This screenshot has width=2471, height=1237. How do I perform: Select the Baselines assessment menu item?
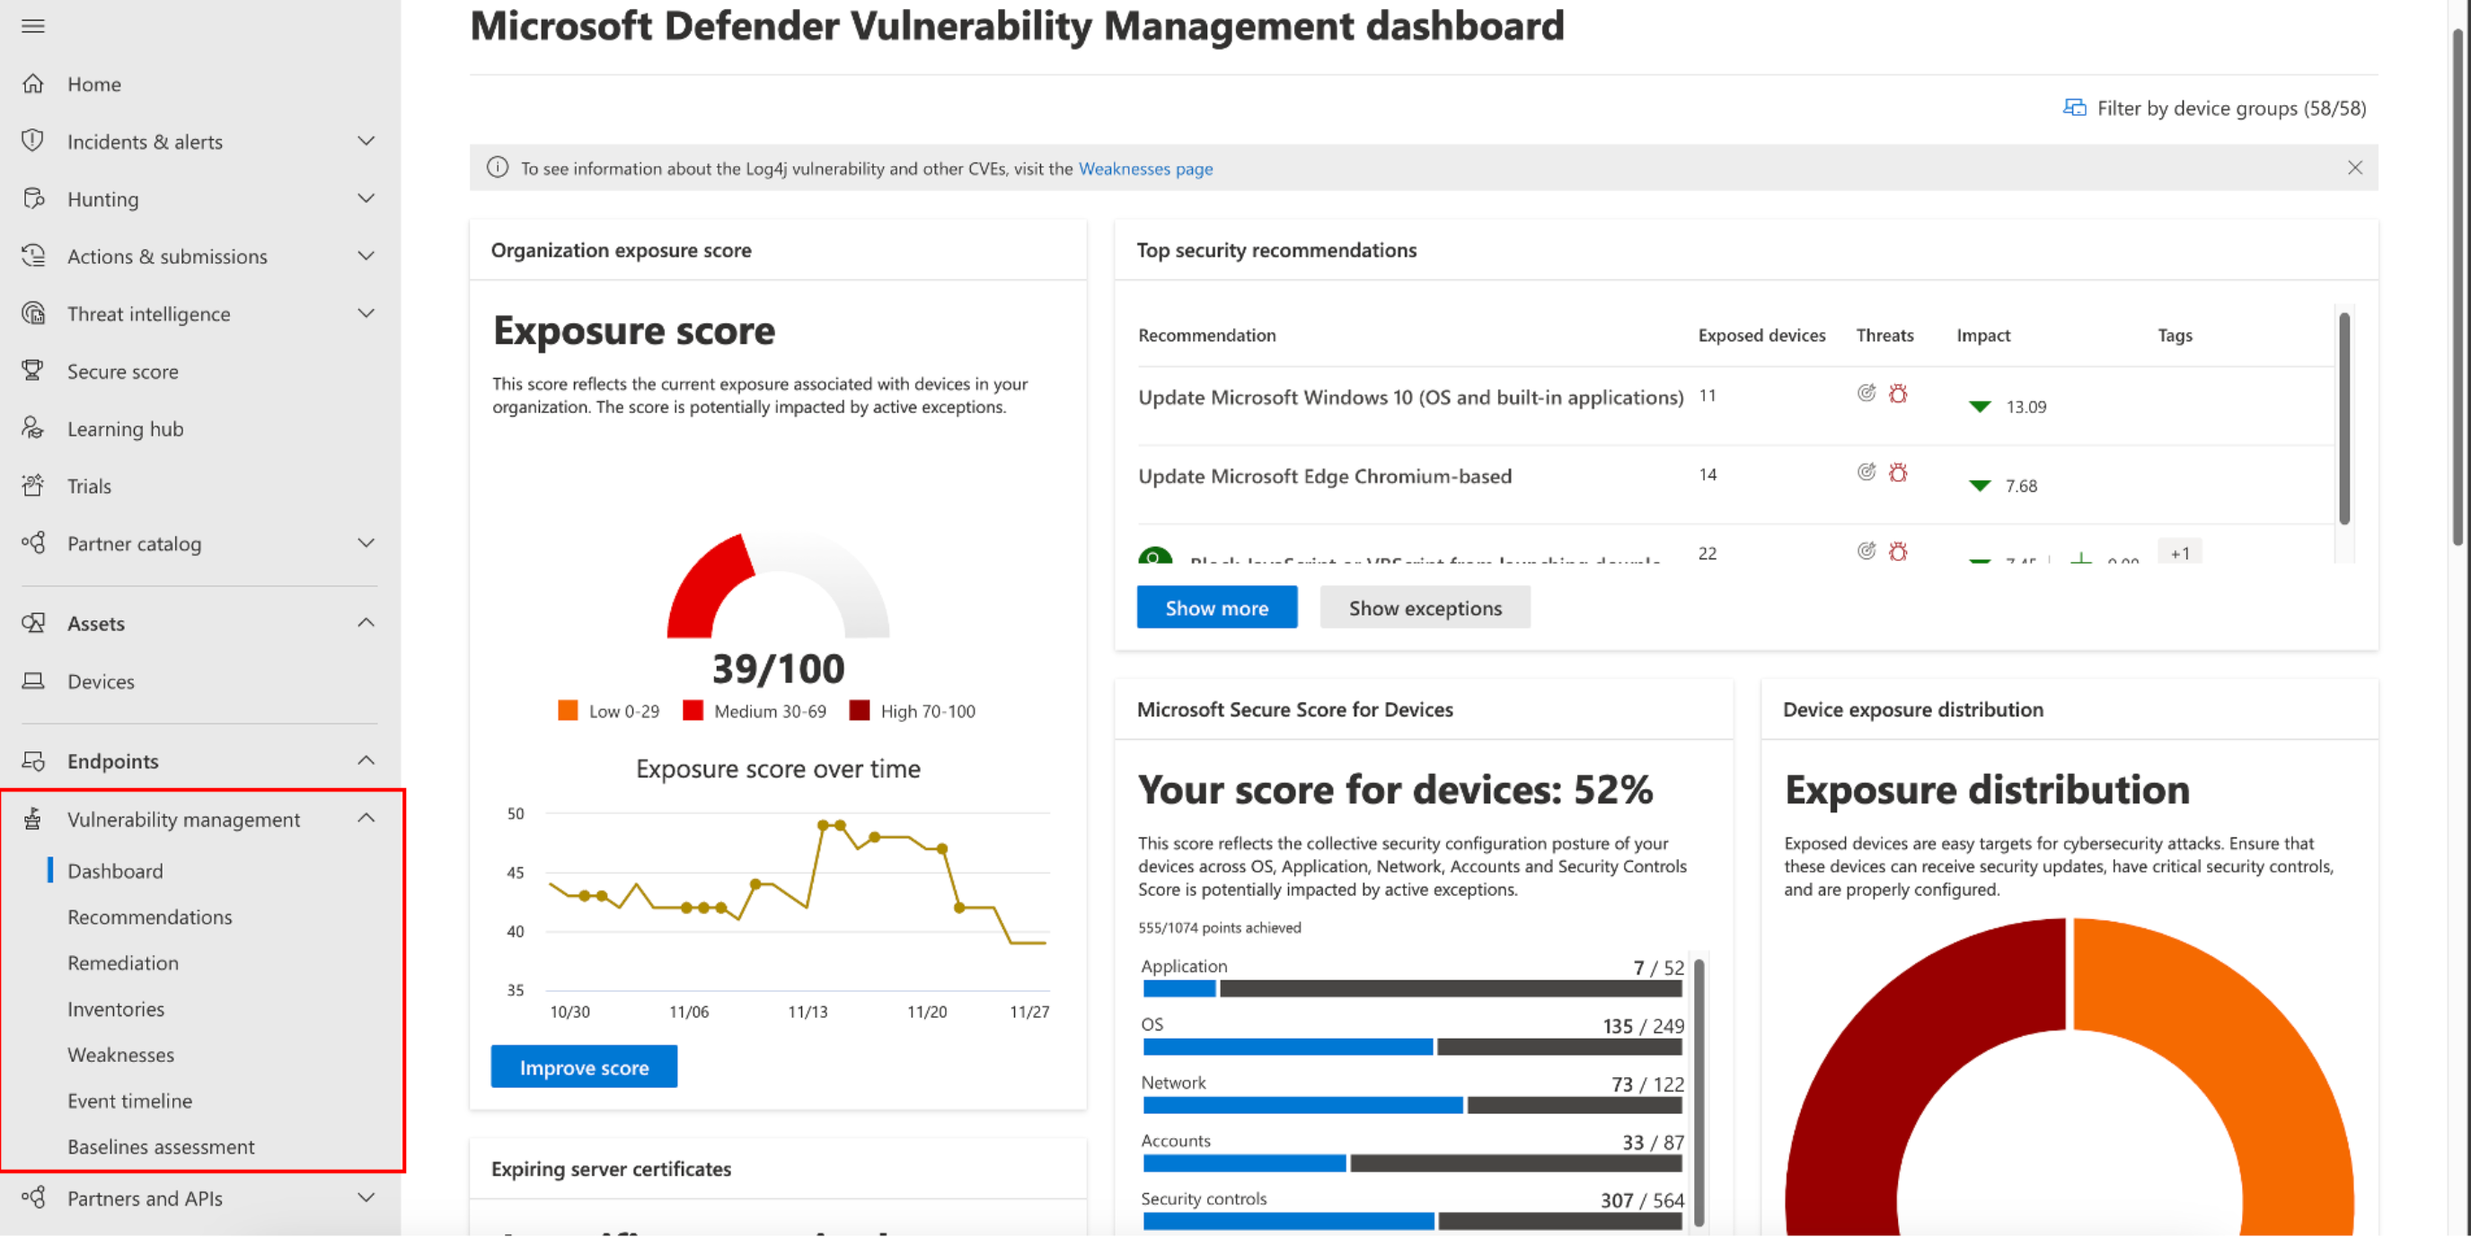point(159,1145)
